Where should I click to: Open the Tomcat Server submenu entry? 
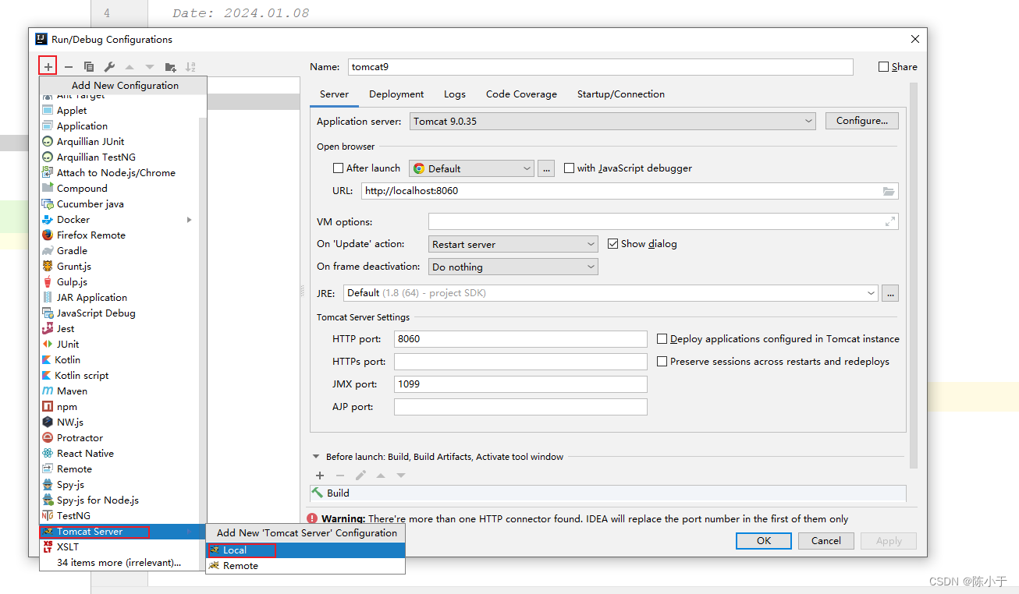[123, 532]
